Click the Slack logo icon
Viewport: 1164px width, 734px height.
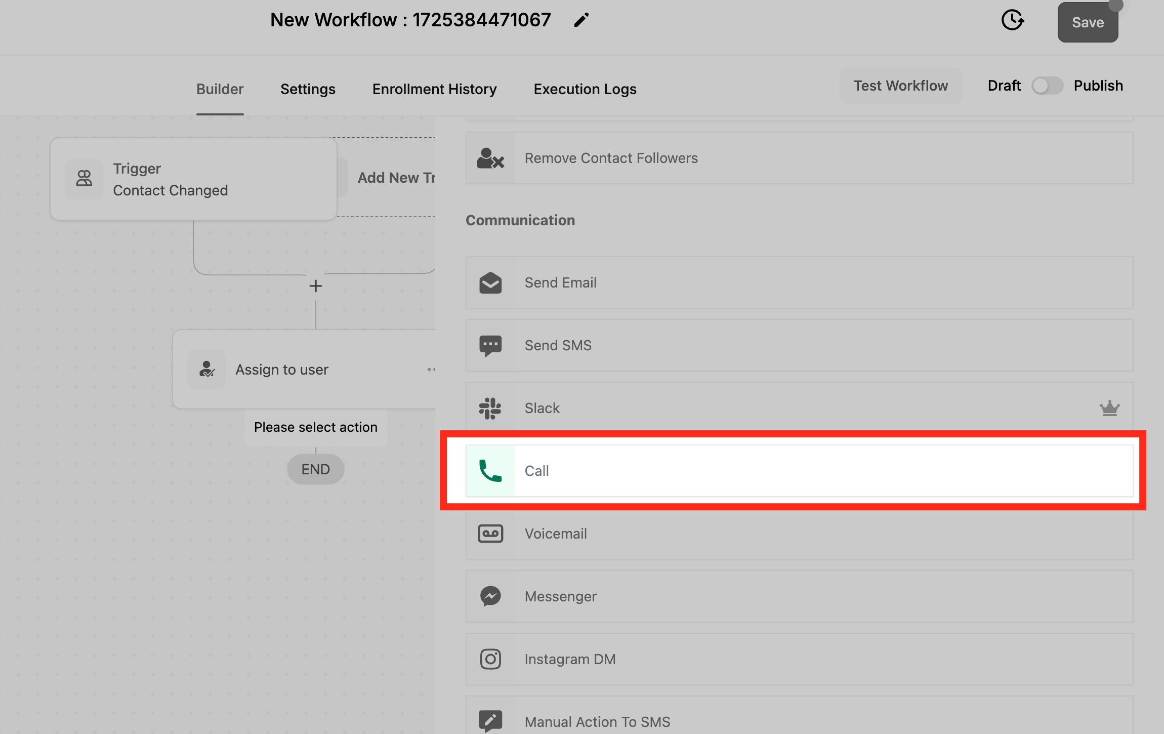[490, 408]
